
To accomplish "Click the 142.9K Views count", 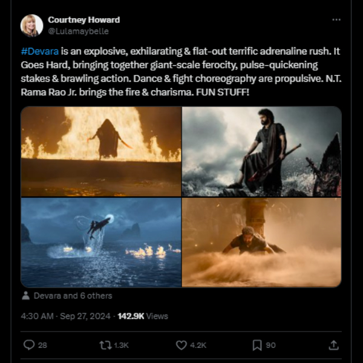I will click(143, 316).
